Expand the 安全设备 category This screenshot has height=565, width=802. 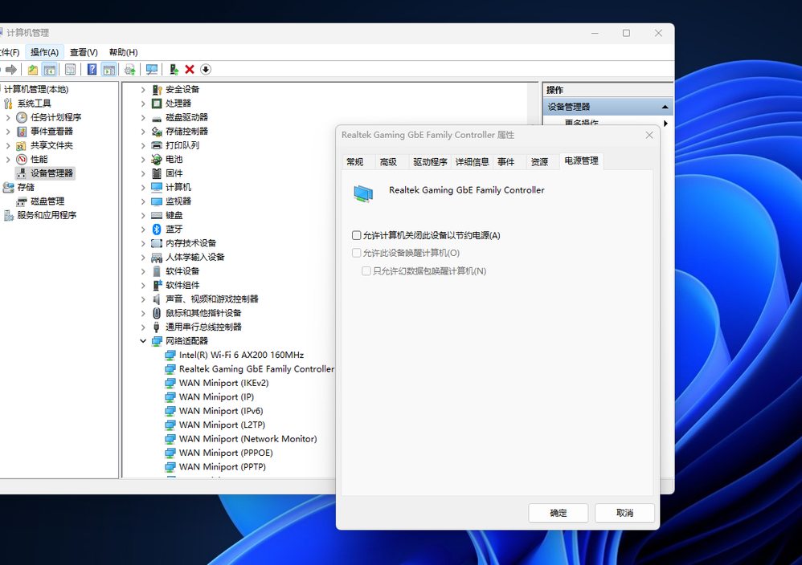tap(143, 90)
